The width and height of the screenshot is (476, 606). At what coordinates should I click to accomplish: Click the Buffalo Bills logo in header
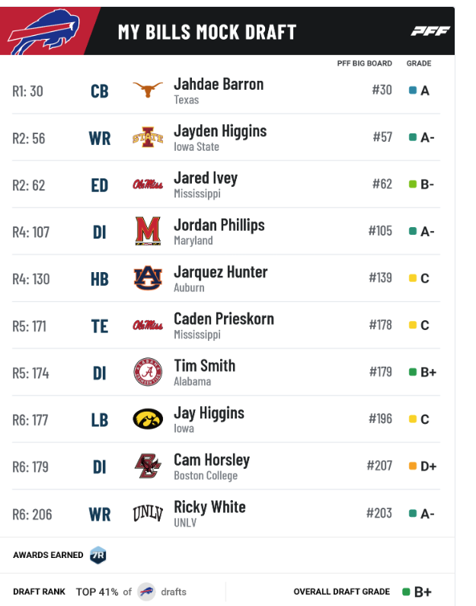43,32
